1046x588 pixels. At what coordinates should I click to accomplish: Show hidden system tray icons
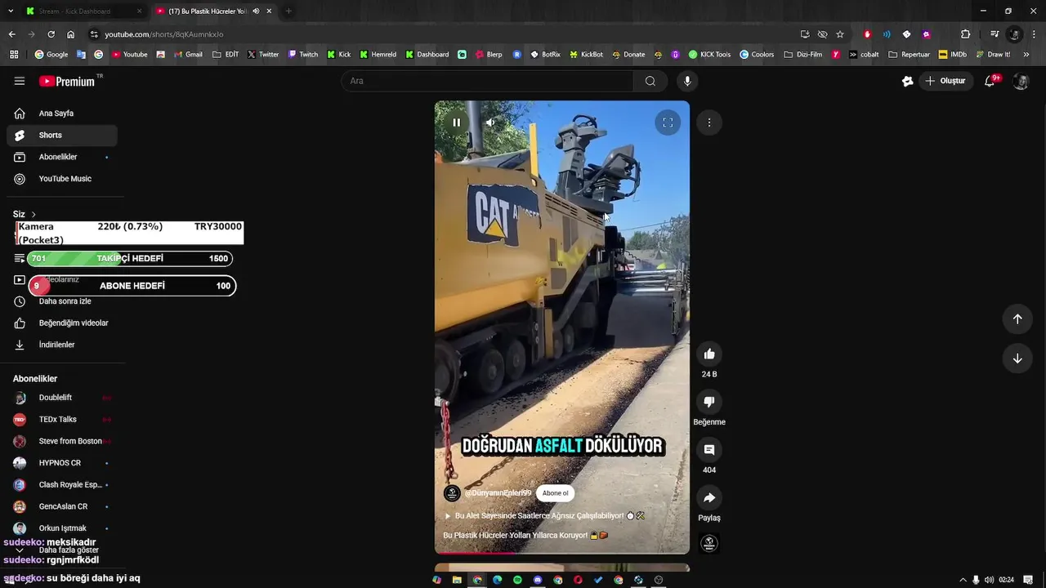click(x=963, y=580)
